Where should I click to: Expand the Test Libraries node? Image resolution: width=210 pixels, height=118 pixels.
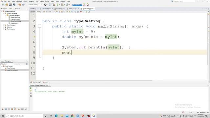pyautogui.click(x=4, y=29)
